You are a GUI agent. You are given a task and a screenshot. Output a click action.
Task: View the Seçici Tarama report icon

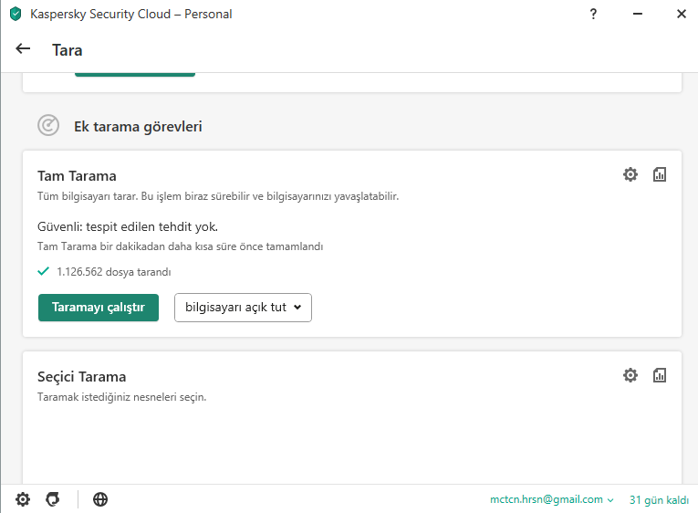660,375
